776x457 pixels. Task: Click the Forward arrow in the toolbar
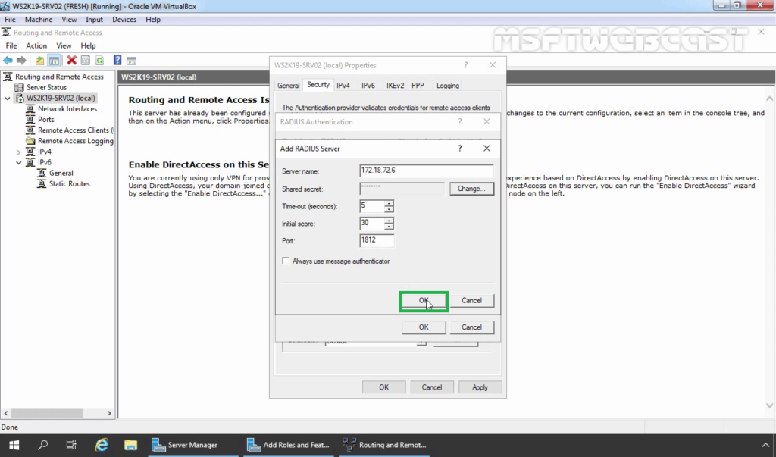point(21,61)
